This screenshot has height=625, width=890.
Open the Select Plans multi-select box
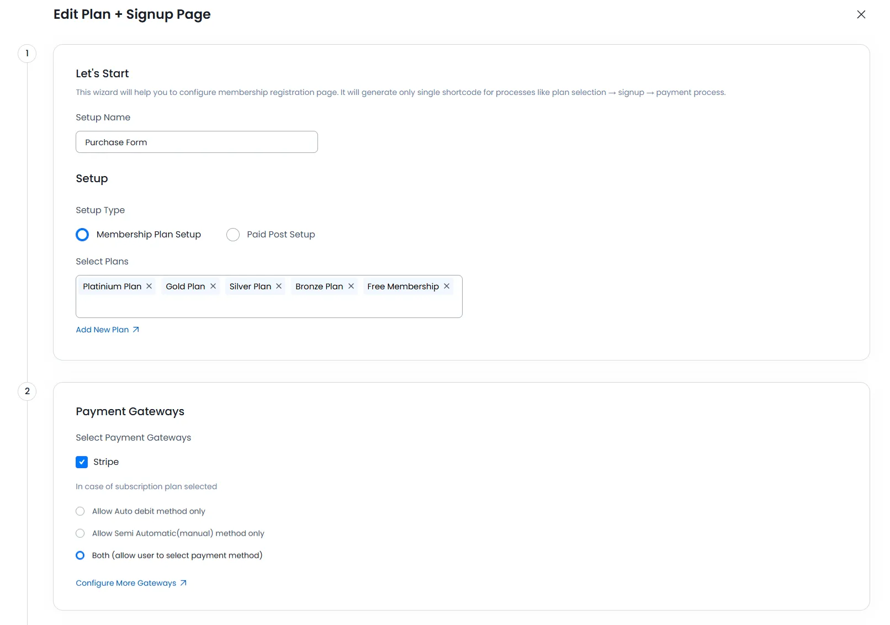269,306
